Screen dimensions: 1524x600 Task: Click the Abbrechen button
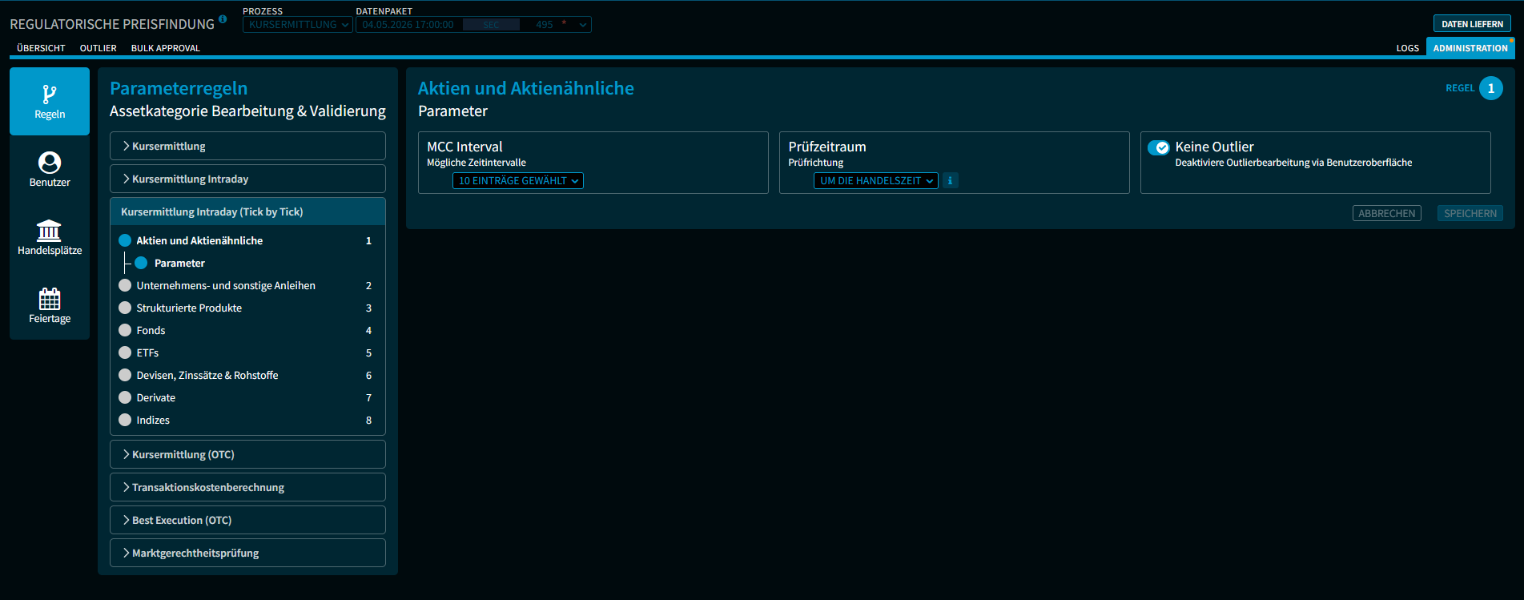click(x=1387, y=214)
